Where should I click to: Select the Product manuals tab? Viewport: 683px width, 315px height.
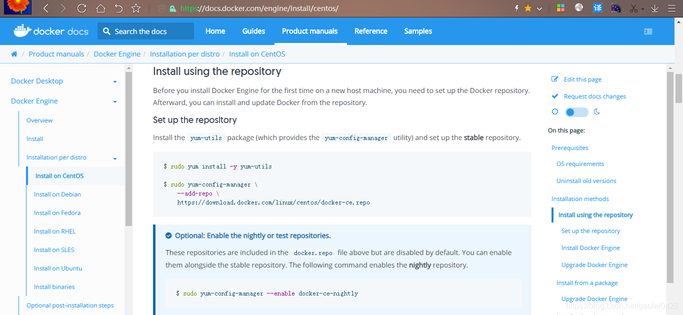pos(310,31)
